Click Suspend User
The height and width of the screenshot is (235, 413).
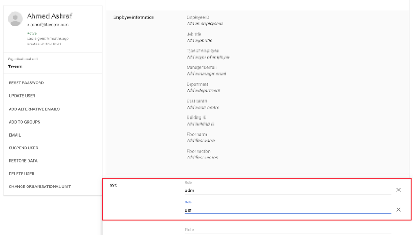pos(23,148)
